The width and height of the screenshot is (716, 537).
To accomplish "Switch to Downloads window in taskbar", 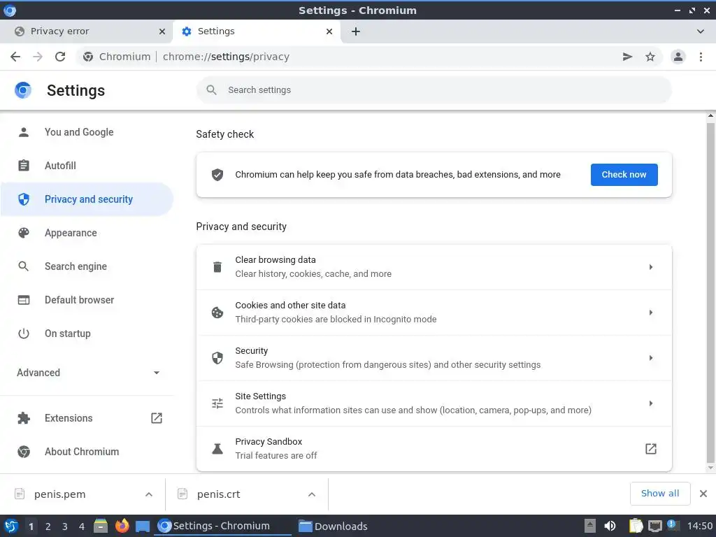I will pyautogui.click(x=334, y=527).
